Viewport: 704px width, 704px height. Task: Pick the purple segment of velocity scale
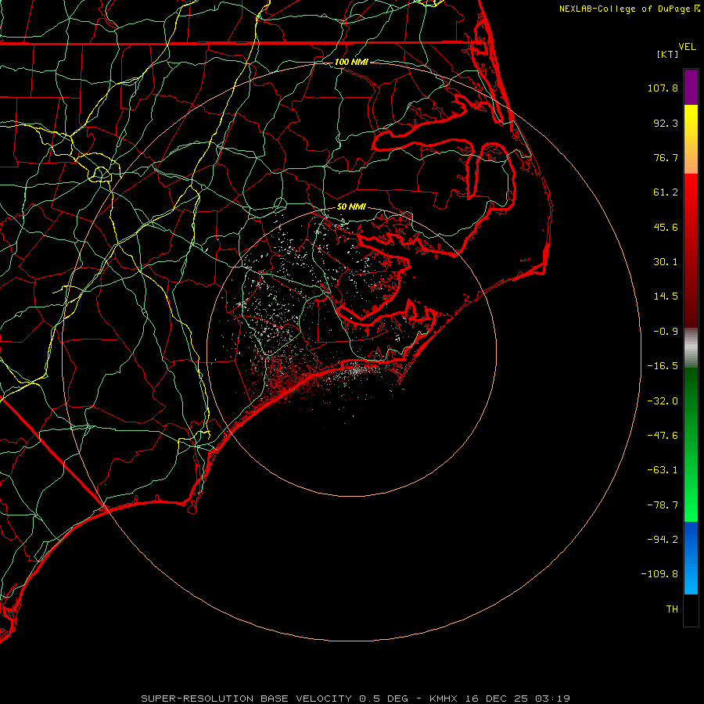tap(691, 87)
